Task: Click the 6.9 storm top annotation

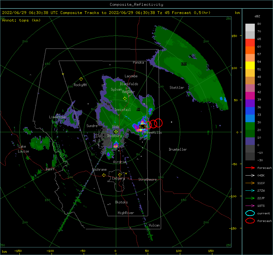Action: coord(143,127)
